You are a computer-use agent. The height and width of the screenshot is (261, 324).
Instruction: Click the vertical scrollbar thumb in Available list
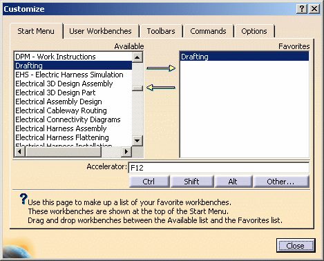(137, 88)
